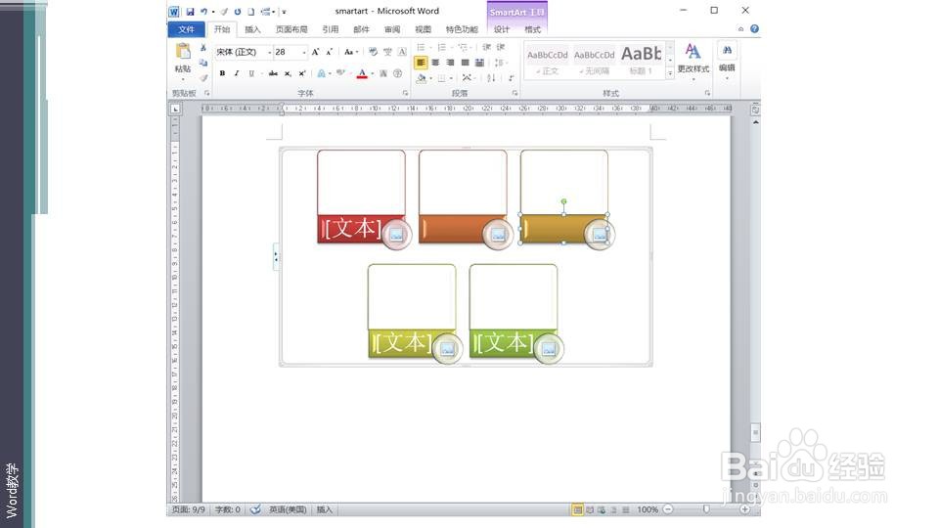The height and width of the screenshot is (528, 939).
Task: Apply the 正文 style
Action: point(548,62)
